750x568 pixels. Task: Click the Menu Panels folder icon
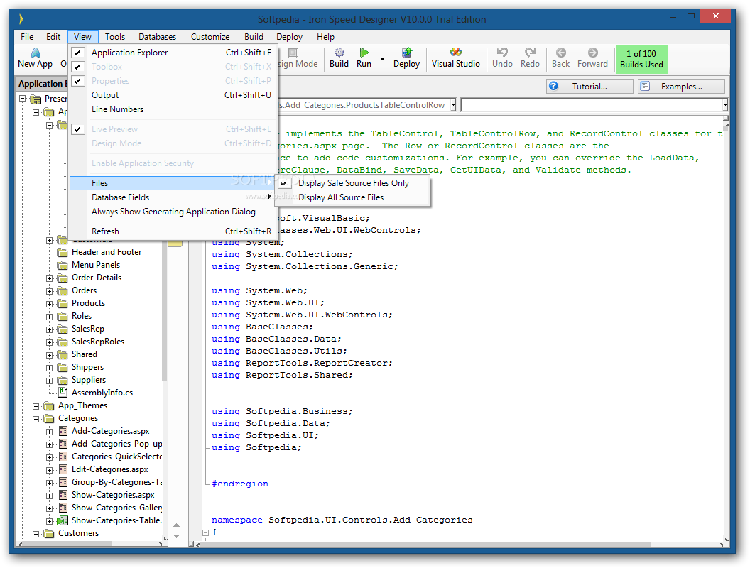click(x=62, y=265)
